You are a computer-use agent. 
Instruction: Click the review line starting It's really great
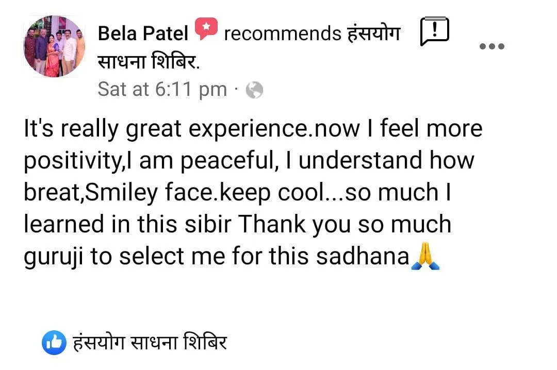click(253, 128)
